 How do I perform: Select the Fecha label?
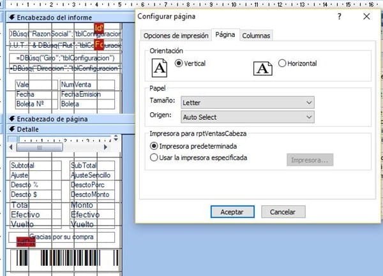pyautogui.click(x=36, y=94)
